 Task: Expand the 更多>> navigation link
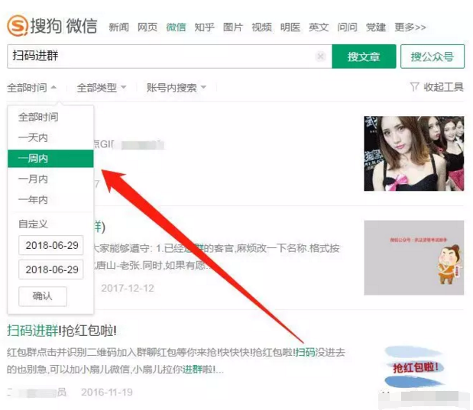(410, 27)
